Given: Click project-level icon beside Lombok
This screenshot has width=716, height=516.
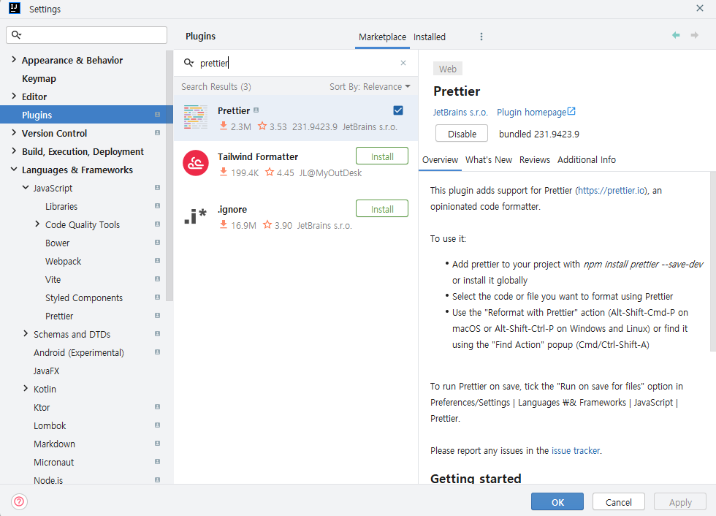Looking at the screenshot, I should click(158, 425).
